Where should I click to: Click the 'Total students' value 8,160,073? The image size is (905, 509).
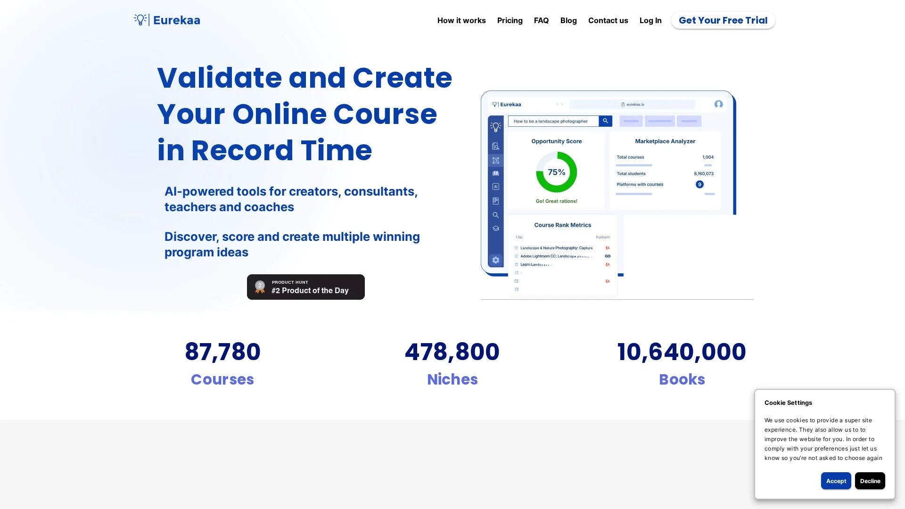tap(703, 174)
